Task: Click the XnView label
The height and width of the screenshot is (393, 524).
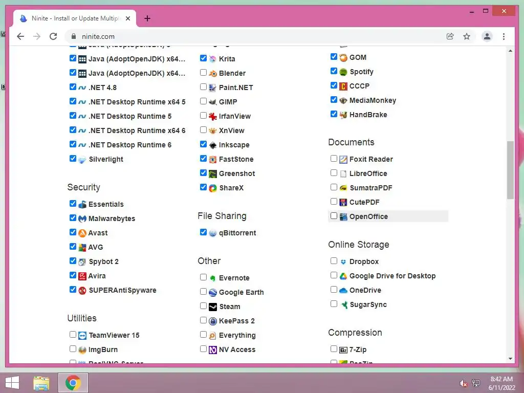Action: pyautogui.click(x=231, y=130)
